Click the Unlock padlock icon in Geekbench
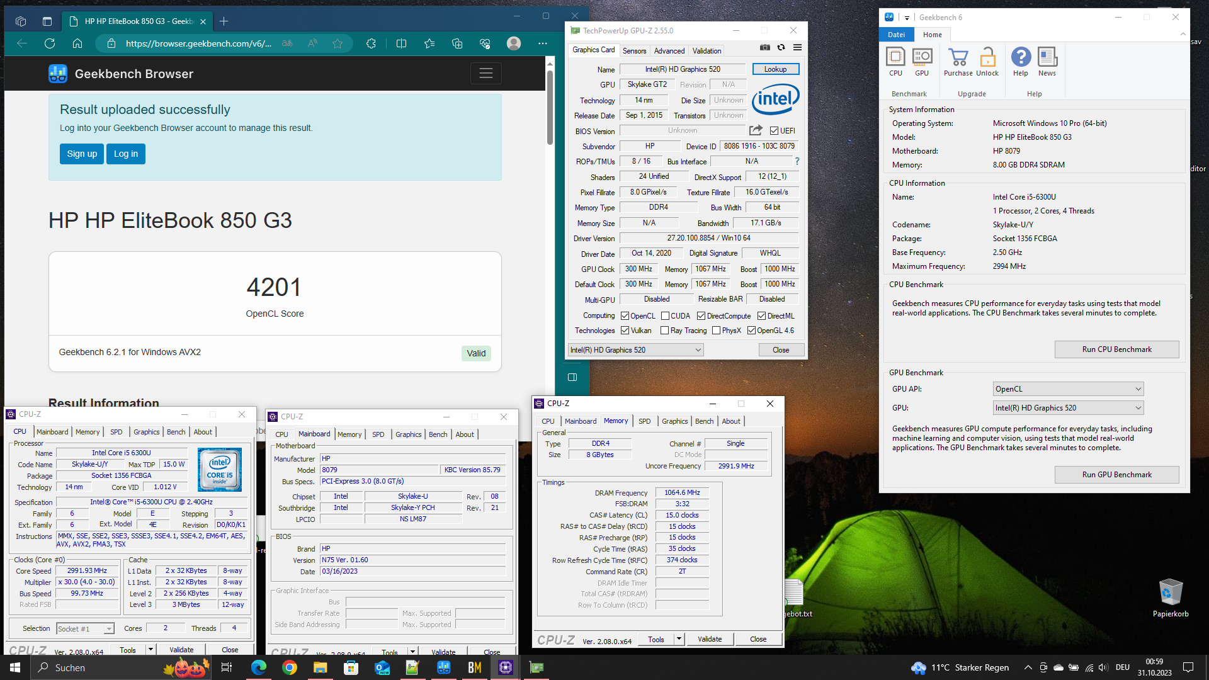The width and height of the screenshot is (1209, 680). coord(987,62)
